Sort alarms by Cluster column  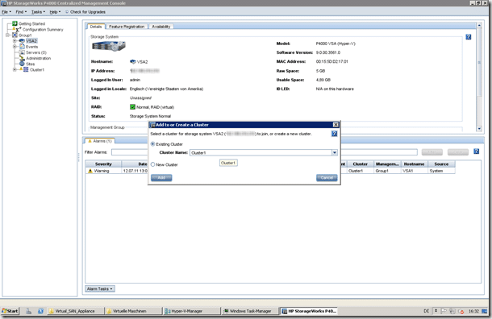360,164
